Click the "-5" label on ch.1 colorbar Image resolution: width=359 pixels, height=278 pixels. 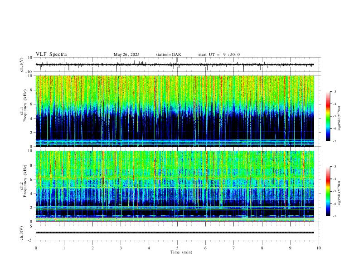click(x=335, y=116)
